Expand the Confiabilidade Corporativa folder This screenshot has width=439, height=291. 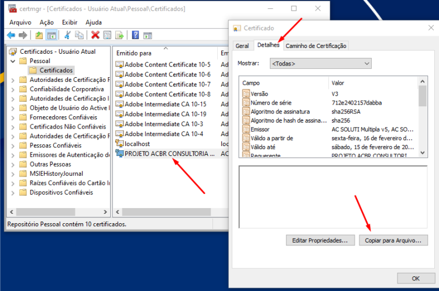pos(13,89)
